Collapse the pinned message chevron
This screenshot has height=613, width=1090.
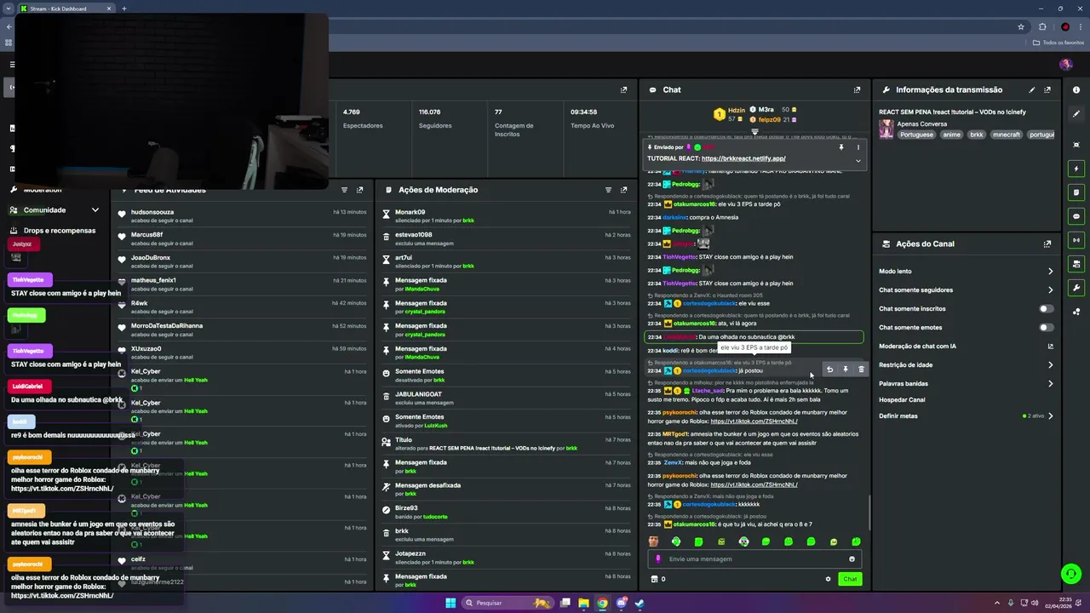coord(858,160)
